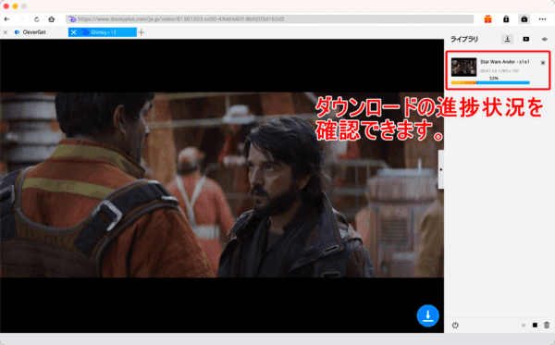The image size is (555, 345).
Task: Switch to the CleverGet tab
Action: [x=34, y=32]
